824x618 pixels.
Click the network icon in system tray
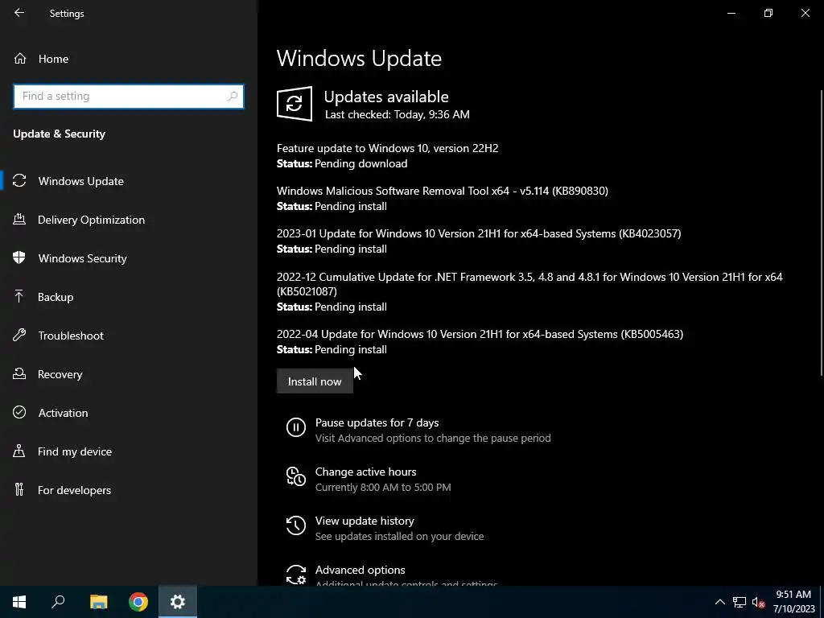[740, 602]
